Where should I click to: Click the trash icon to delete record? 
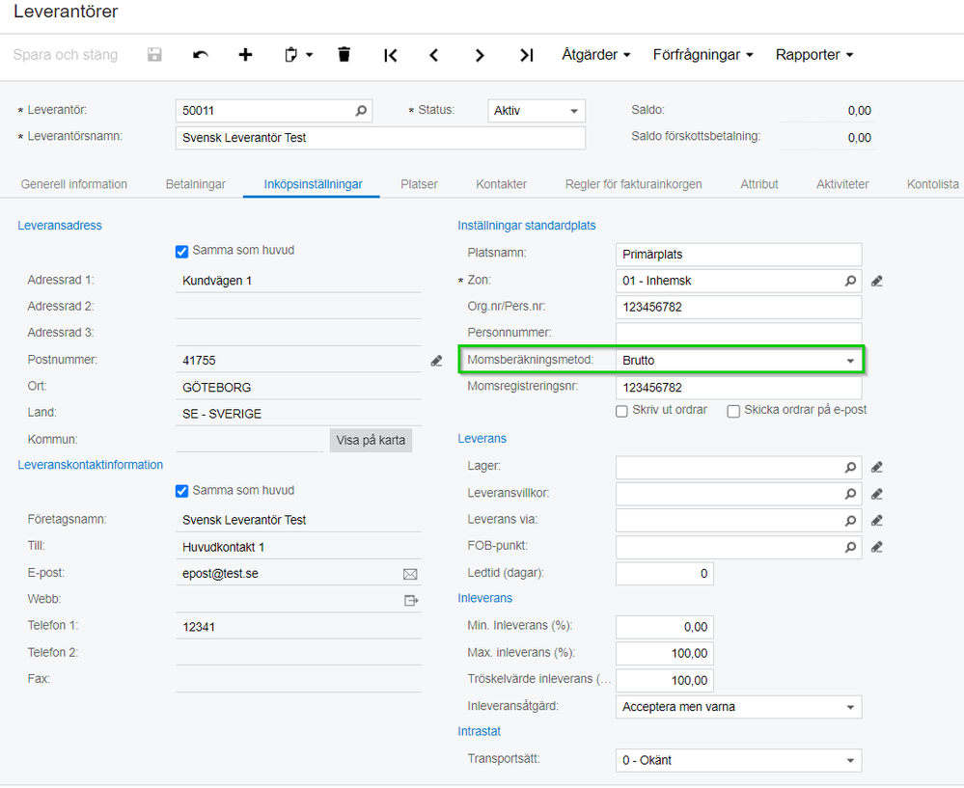344,55
